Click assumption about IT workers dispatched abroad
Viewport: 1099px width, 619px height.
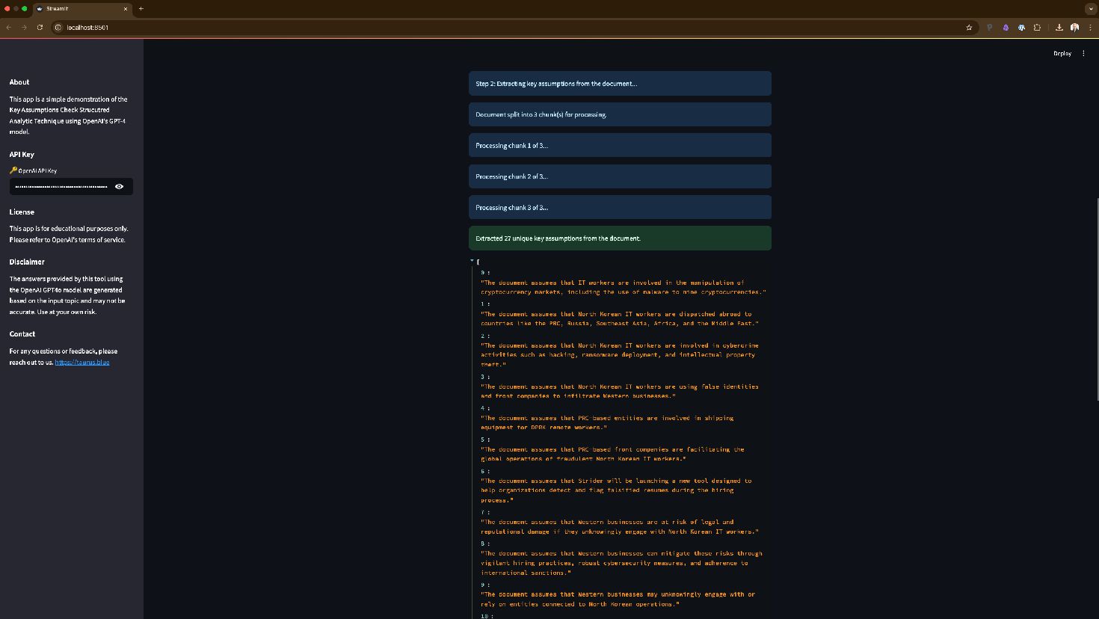pyautogui.click(x=620, y=319)
